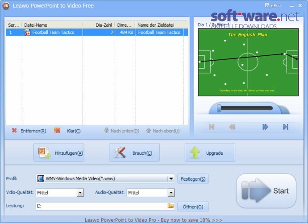Click the Dime... column header

pyautogui.click(x=125, y=25)
